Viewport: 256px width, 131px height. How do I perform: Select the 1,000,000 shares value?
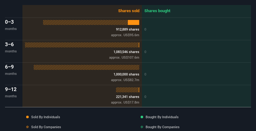pyautogui.click(x=127, y=74)
